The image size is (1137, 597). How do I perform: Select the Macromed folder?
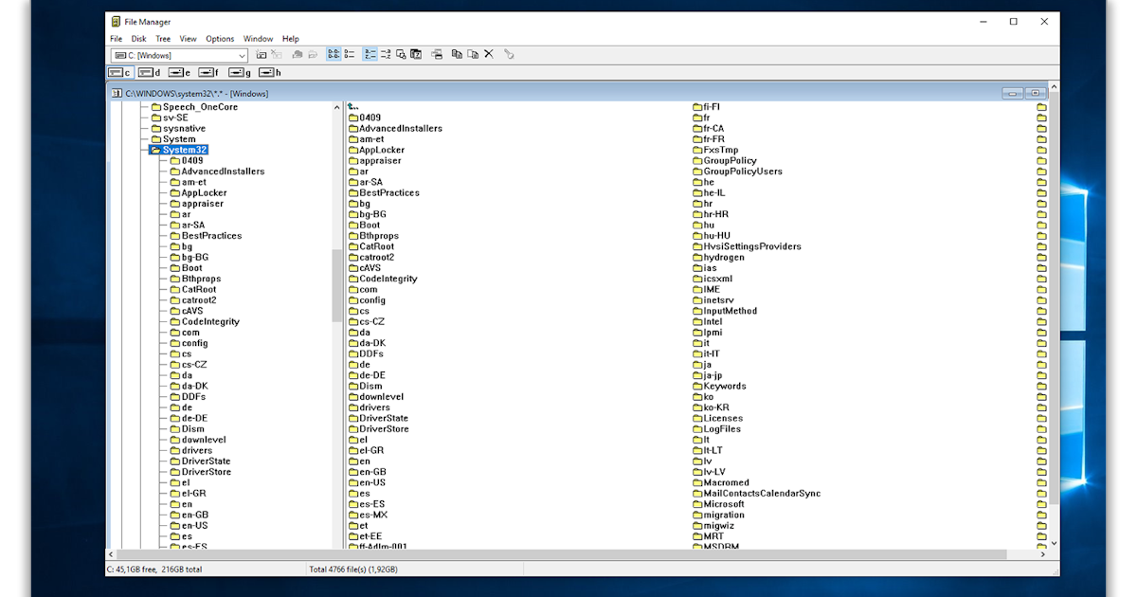[721, 482]
